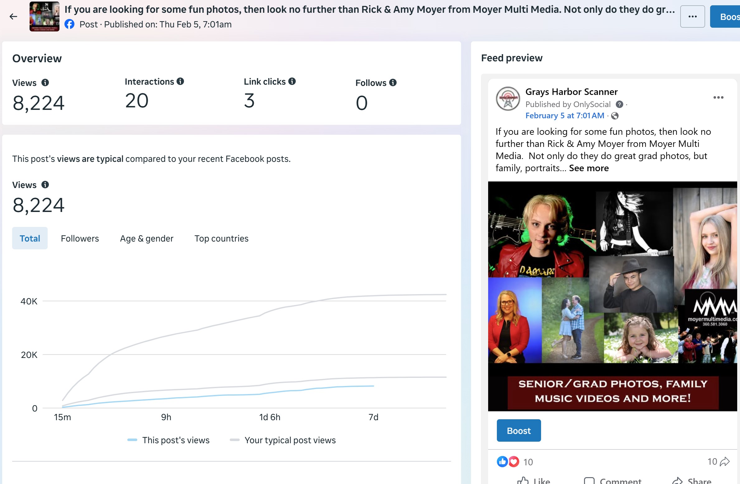740x484 pixels.
Task: Show the Top countries tab
Action: click(221, 238)
